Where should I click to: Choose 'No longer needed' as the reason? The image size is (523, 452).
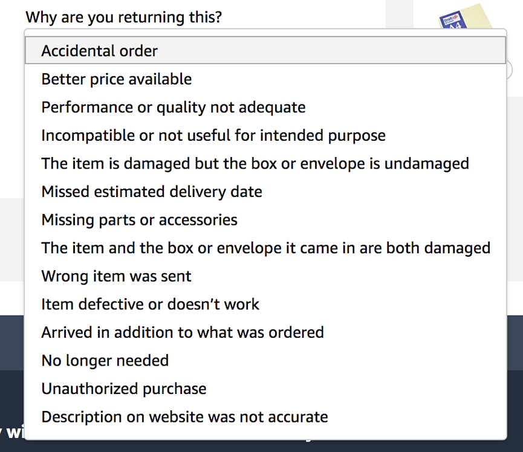tap(104, 360)
